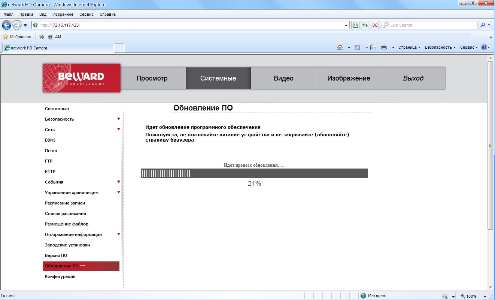
Task: Expand the События sidebar section arrow
Action: pyautogui.click(x=118, y=182)
